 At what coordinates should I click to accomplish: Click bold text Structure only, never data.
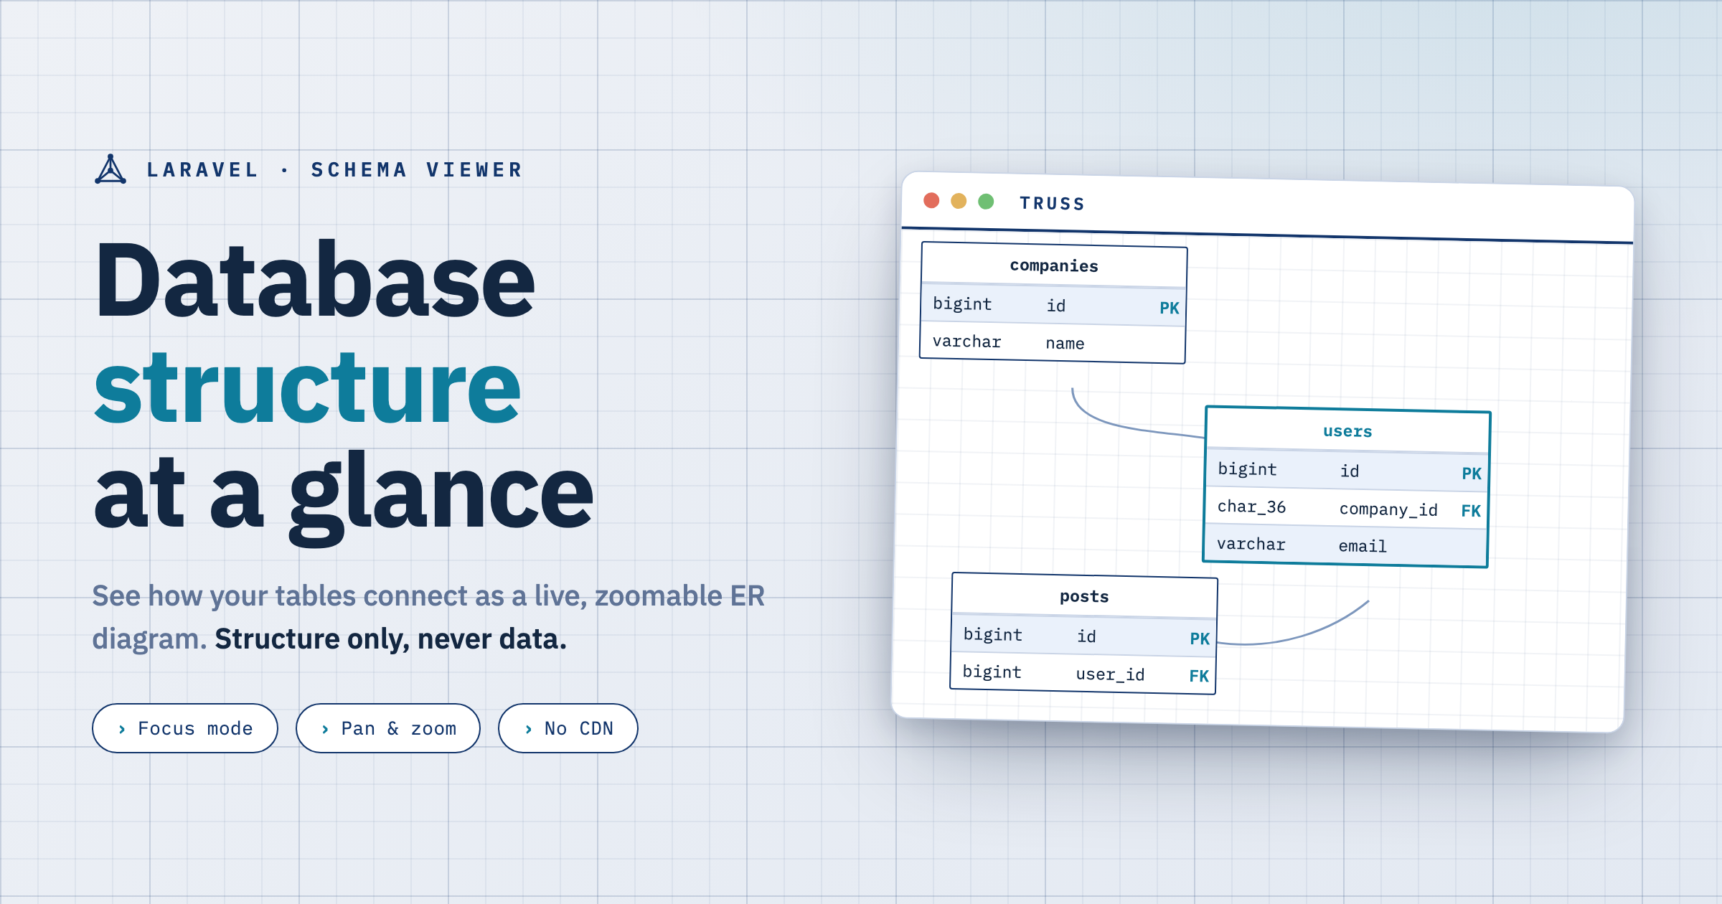tap(390, 639)
